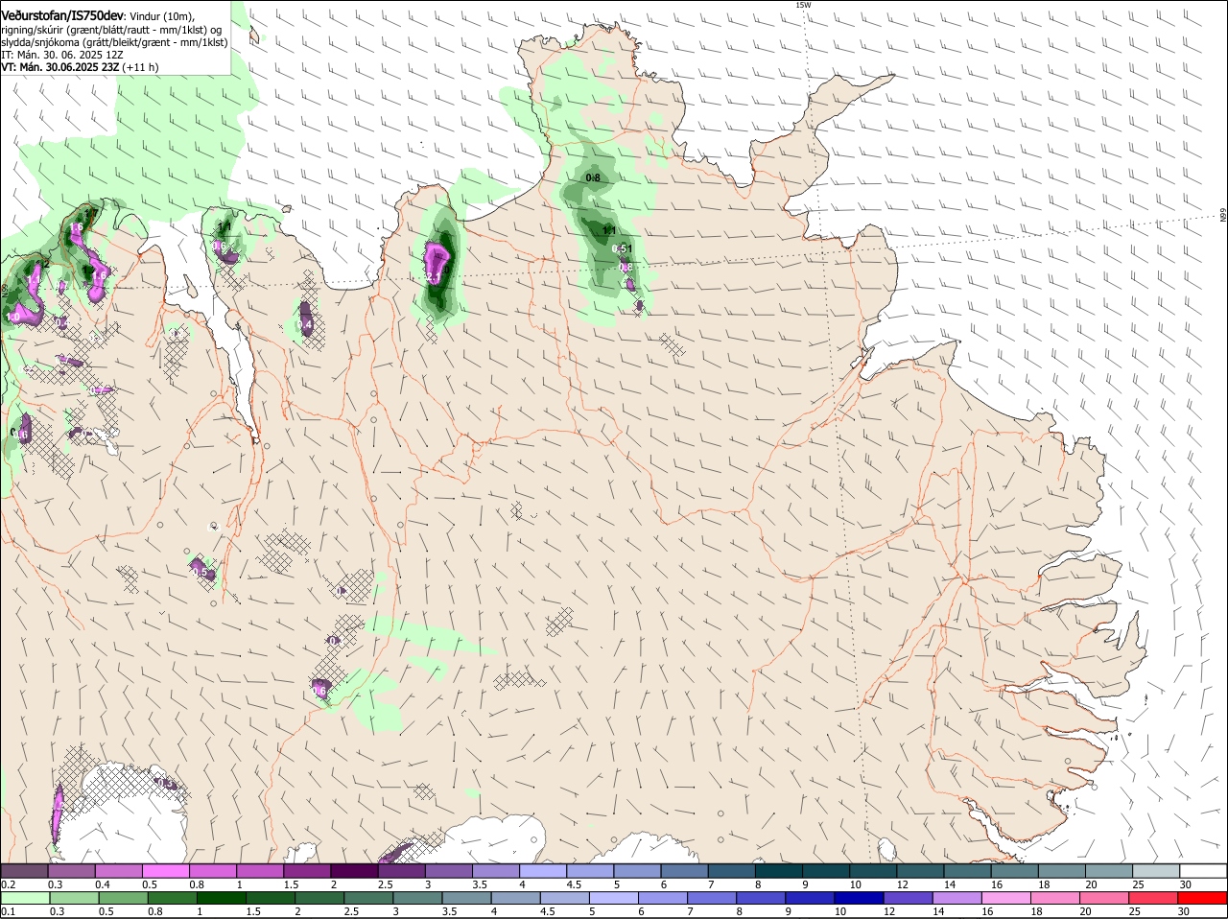Pick the 0.5 medium green swatch in the lower legend
Image resolution: width=1228 pixels, height=919 pixels.
[123, 898]
